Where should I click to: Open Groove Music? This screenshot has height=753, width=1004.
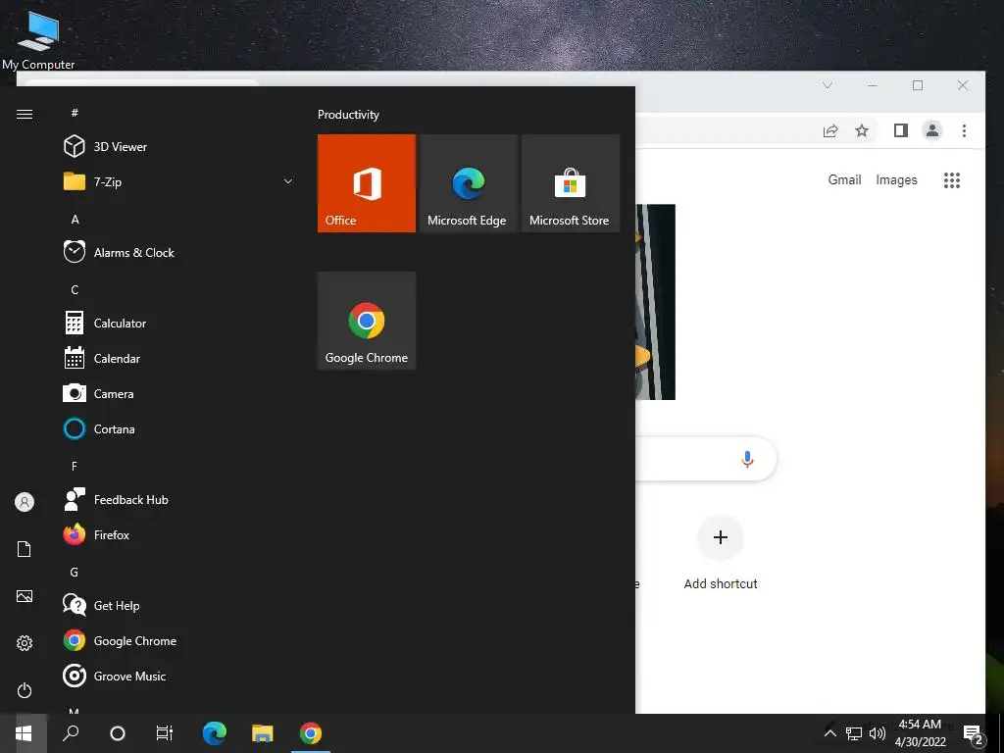pos(178,677)
